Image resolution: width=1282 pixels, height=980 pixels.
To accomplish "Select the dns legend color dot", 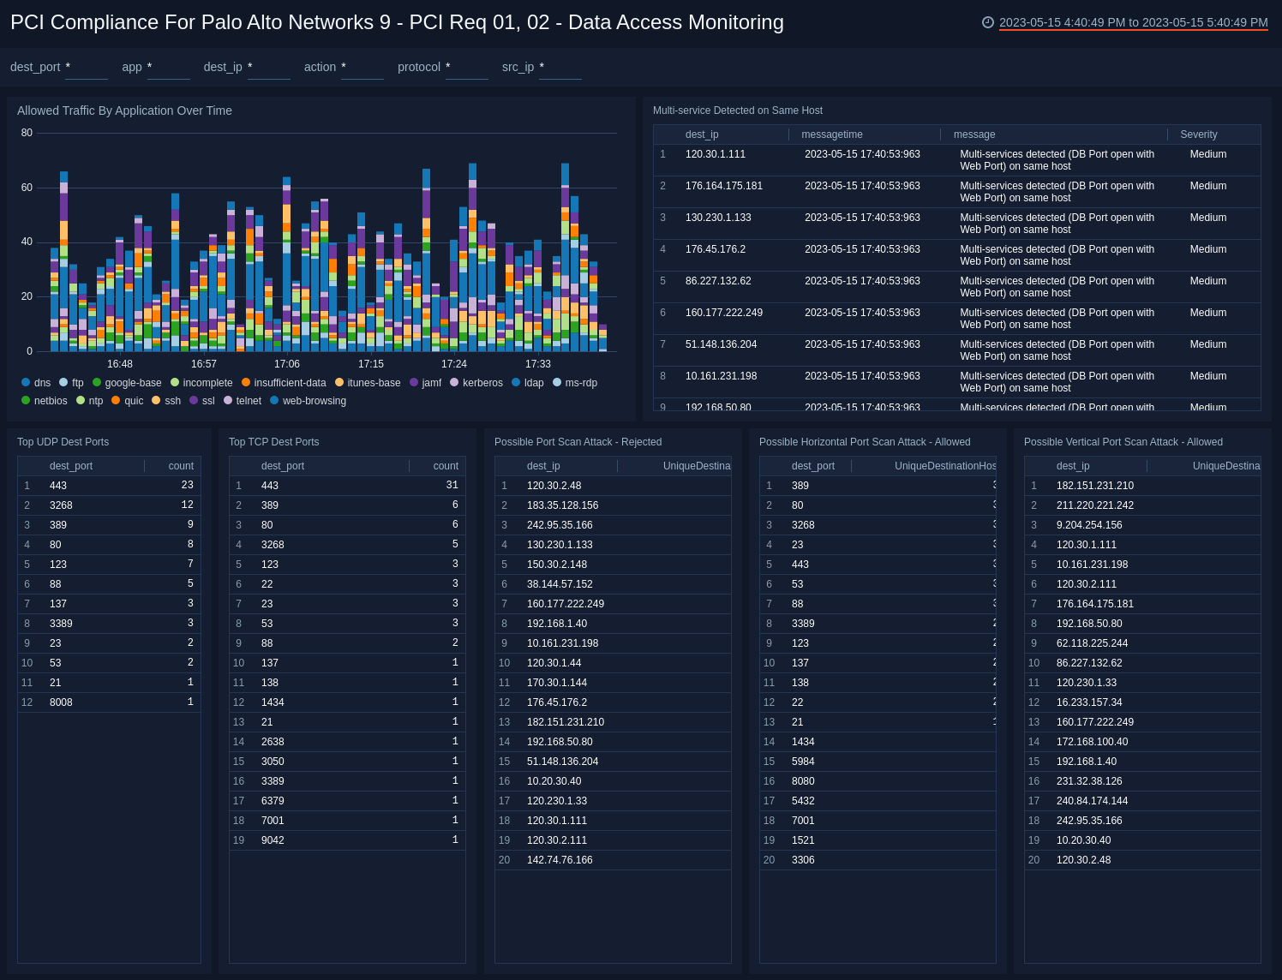I will [26, 383].
